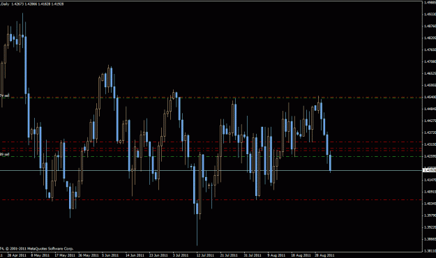436x258 pixels.
Task: Click the '18 Aug 2011' date label
Action: 301,255
